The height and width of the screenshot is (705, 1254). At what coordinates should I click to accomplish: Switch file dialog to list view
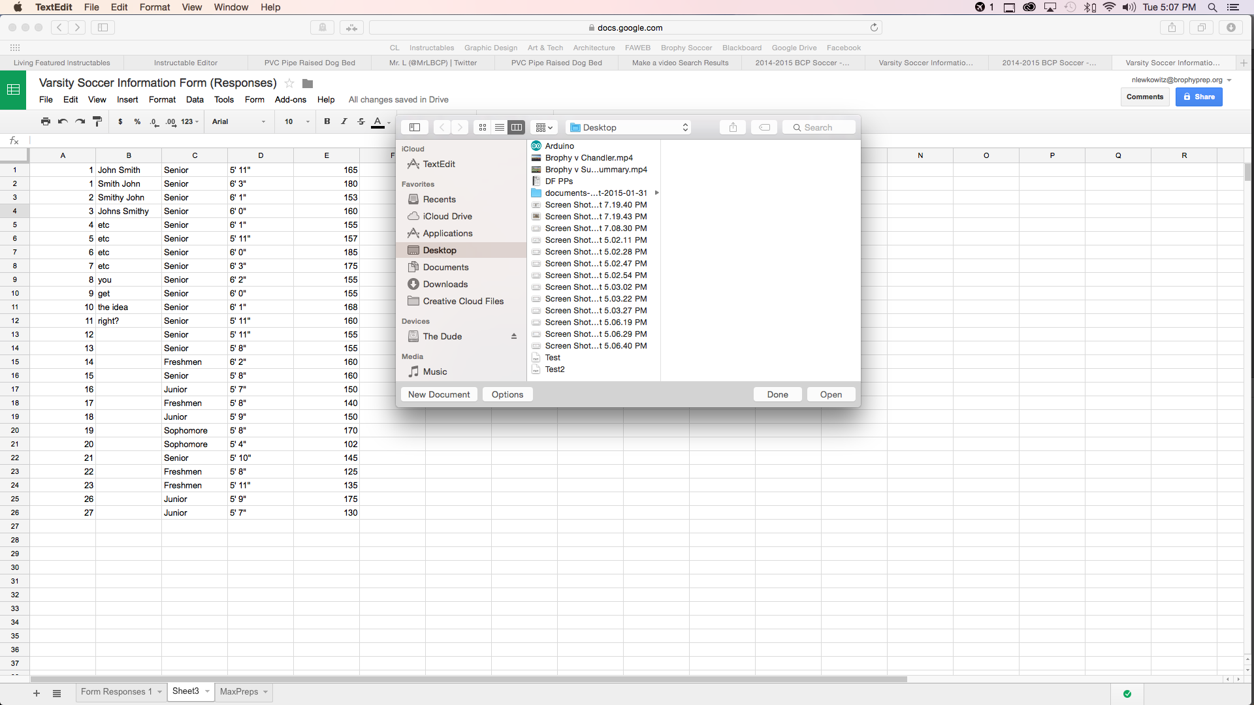coord(500,127)
